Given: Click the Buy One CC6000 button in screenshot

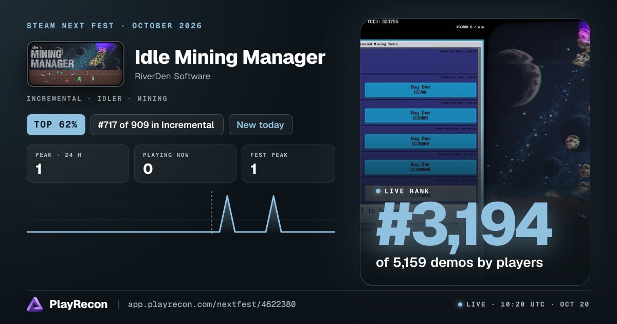Looking at the screenshot, I should point(420,116).
